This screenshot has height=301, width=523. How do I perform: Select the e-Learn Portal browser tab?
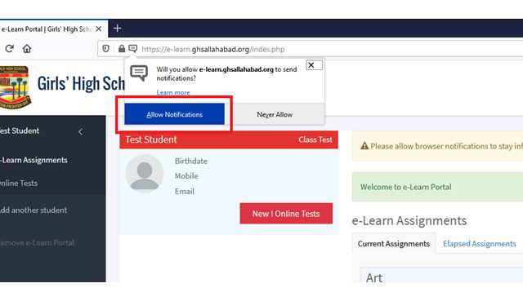53,29
